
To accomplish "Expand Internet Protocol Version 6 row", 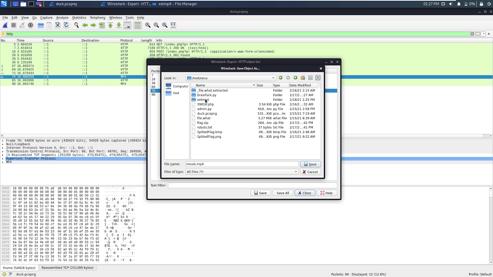I will pos(3,148).
